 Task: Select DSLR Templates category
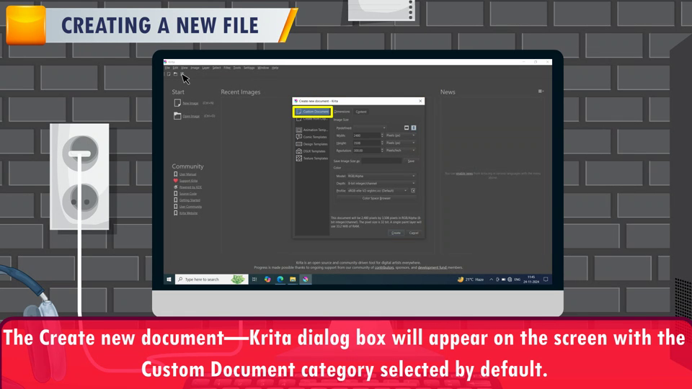coord(312,151)
